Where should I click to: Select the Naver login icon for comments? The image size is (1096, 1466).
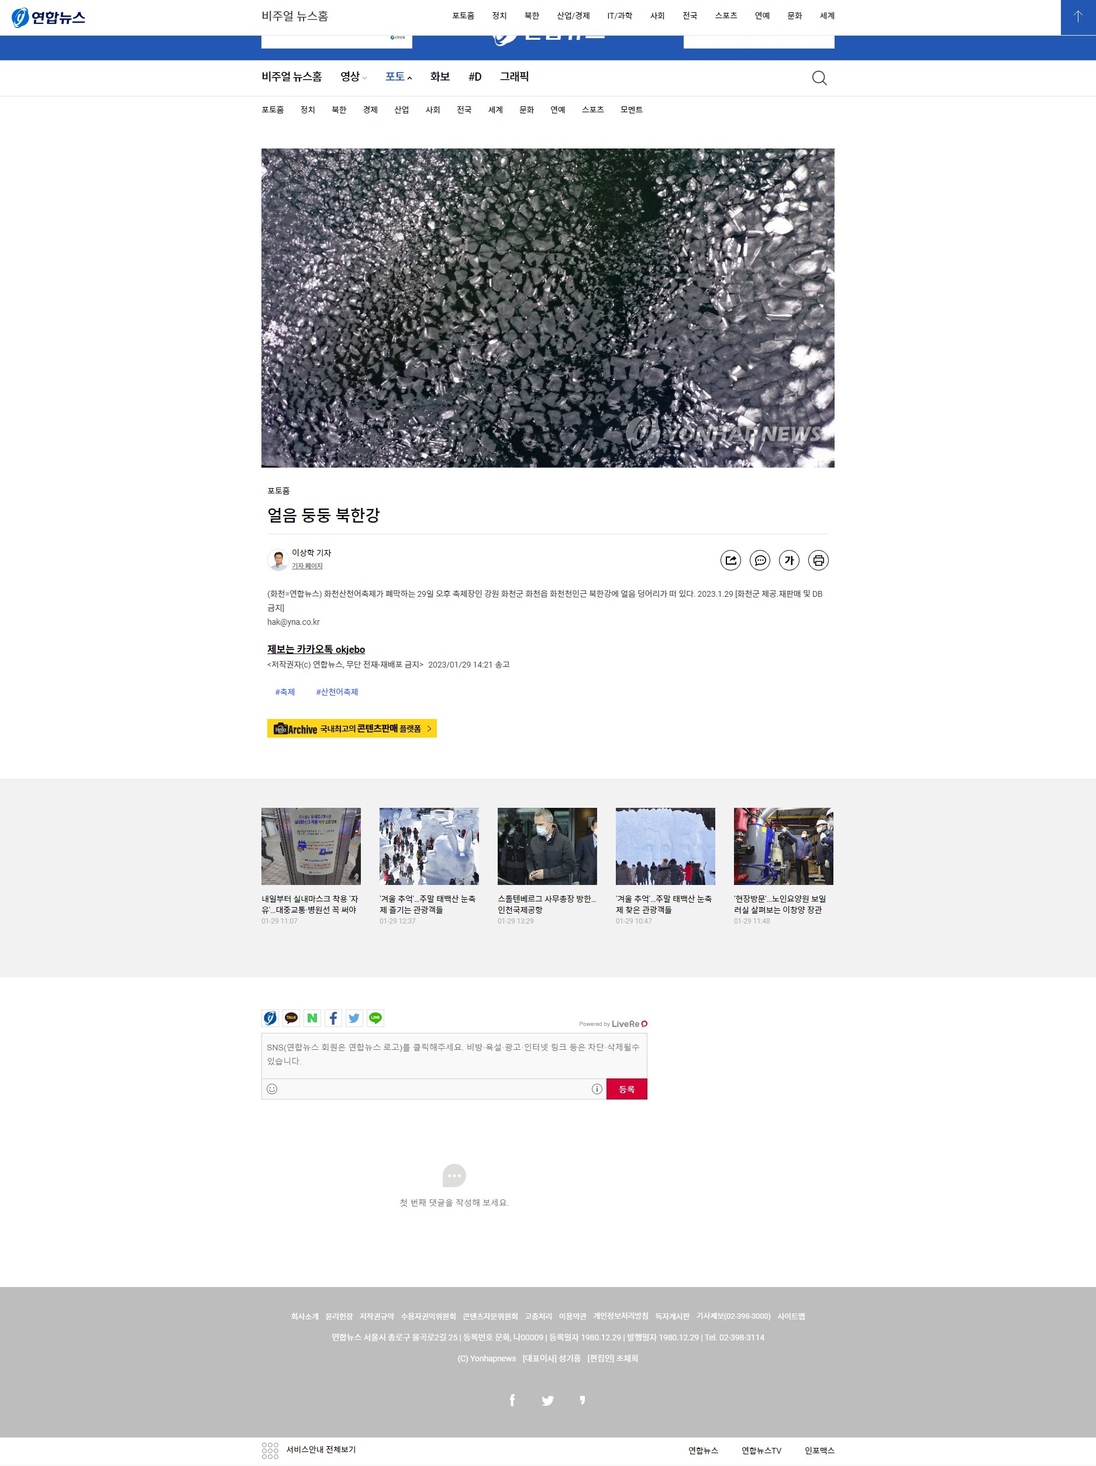tap(312, 1018)
